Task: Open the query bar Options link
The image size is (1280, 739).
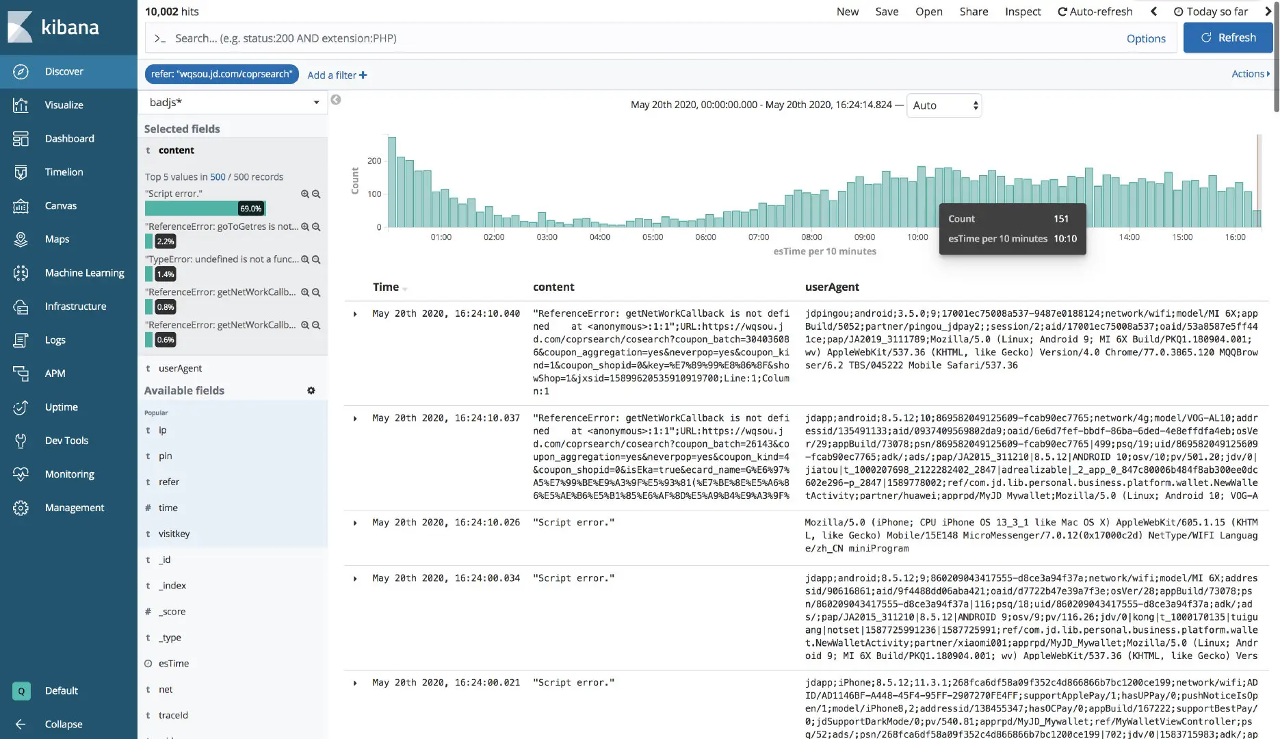Action: tap(1146, 38)
